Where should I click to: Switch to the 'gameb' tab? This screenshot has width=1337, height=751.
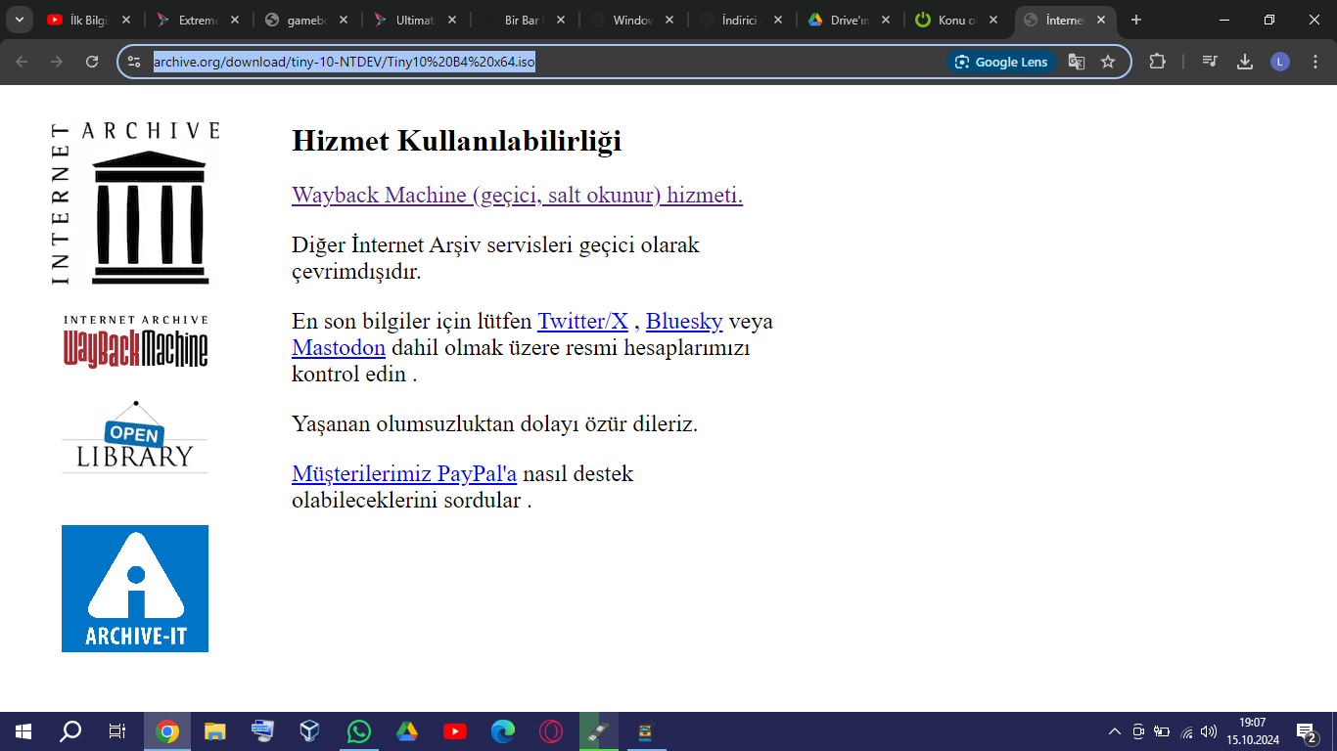pos(305,20)
